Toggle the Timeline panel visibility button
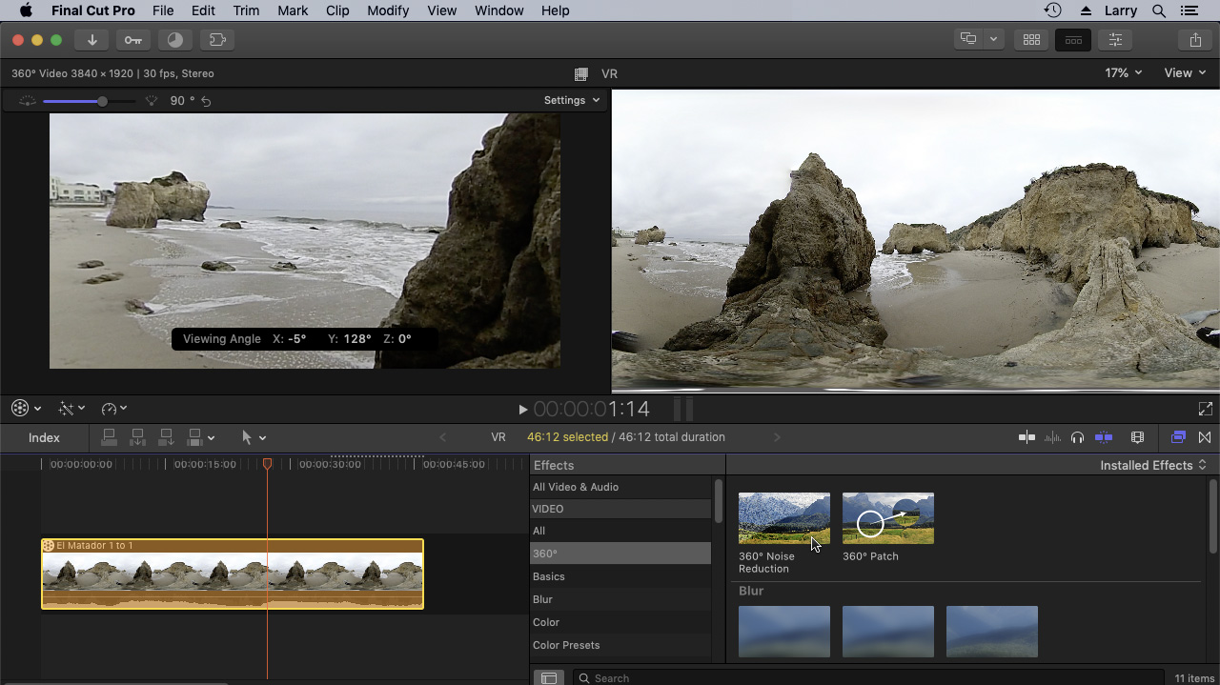1220x685 pixels. [1073, 40]
